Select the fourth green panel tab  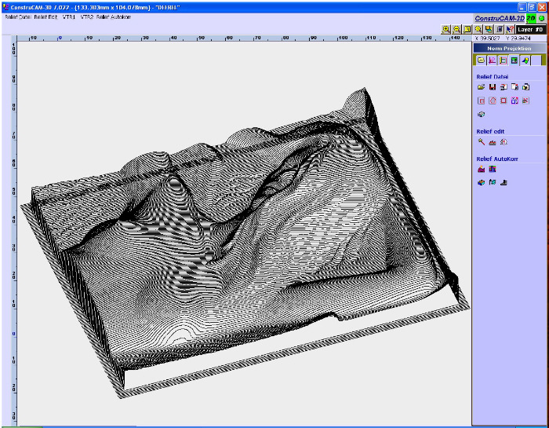pos(514,60)
